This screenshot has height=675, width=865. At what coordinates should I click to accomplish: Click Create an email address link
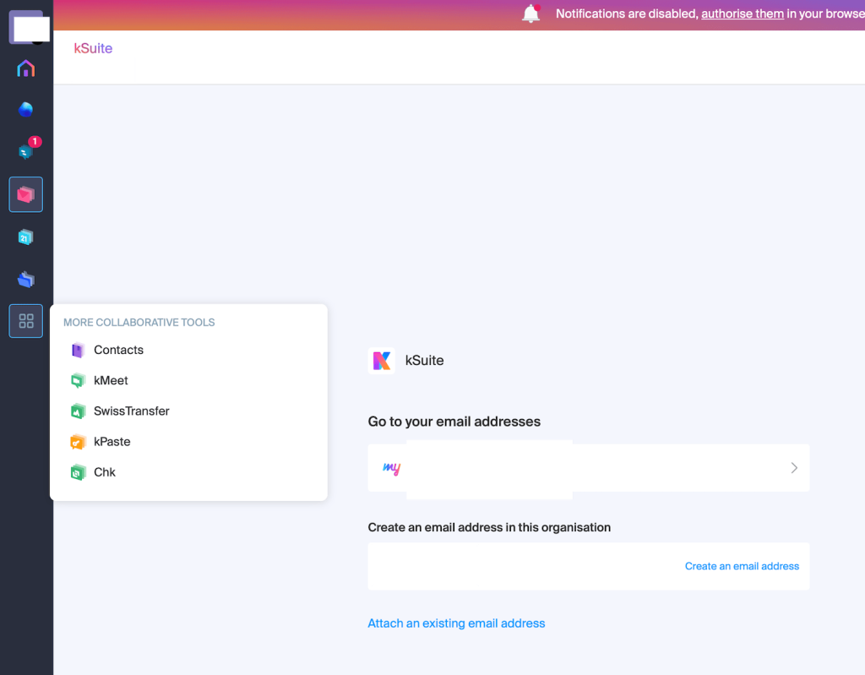742,566
